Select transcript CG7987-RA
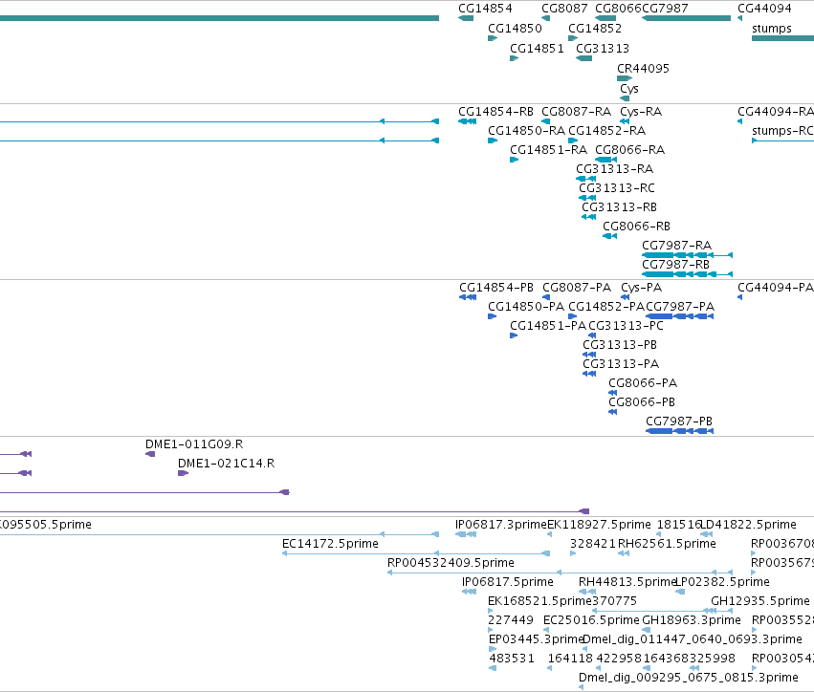Image resolution: width=814 pixels, height=692 pixels. pos(688,255)
